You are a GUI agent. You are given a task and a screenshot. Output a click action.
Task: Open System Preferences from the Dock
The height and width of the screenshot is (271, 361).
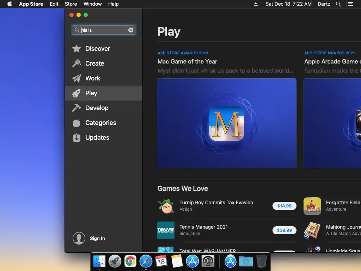208,261
